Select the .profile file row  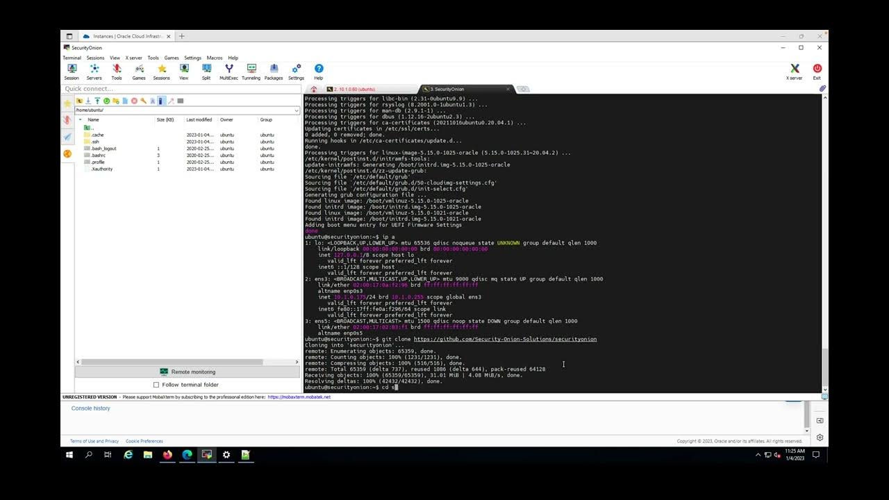188,162
